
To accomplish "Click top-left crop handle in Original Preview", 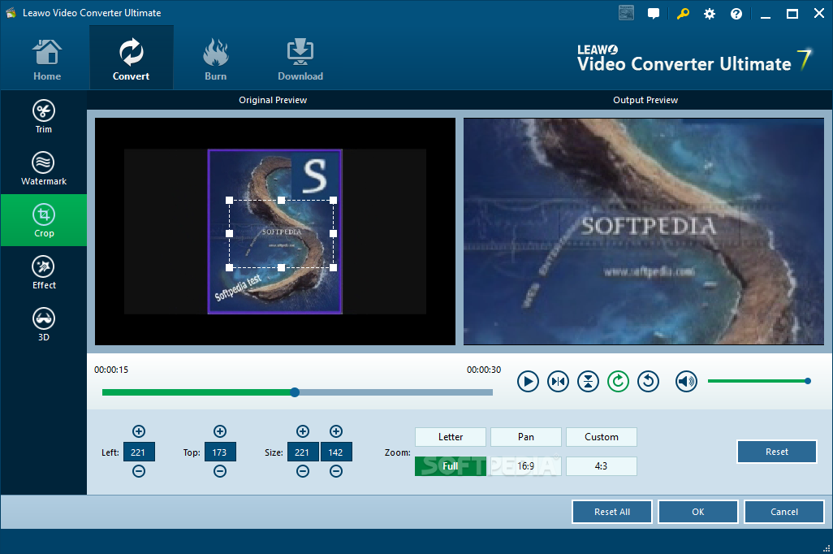I will click(230, 201).
